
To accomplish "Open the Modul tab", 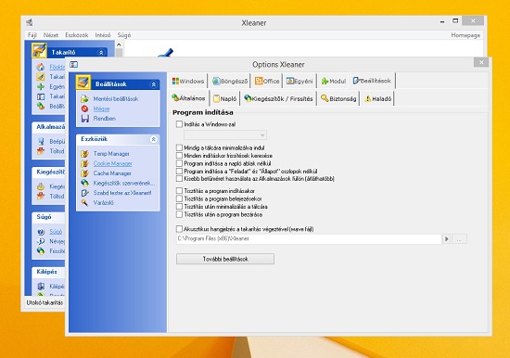I will (x=333, y=81).
